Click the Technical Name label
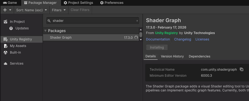 click(162, 70)
